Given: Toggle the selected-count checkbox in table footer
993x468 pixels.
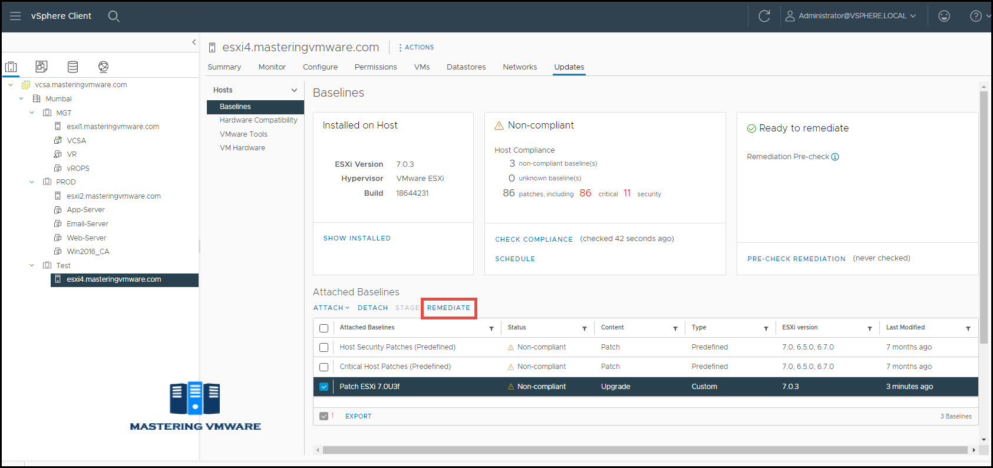Looking at the screenshot, I should (x=324, y=416).
